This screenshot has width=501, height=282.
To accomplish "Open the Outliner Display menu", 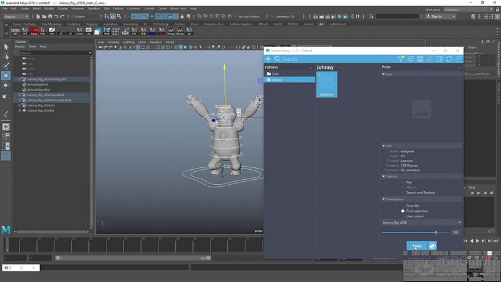I will pyautogui.click(x=20, y=46).
